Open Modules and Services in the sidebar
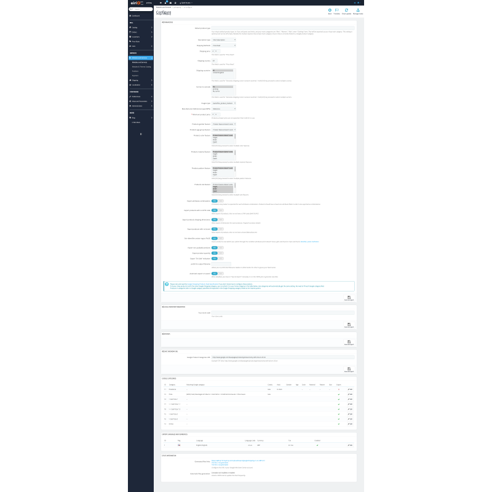Viewport: 492px width, 492px height. 140,58
